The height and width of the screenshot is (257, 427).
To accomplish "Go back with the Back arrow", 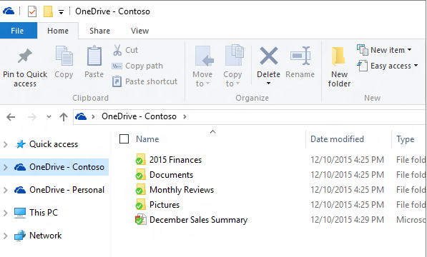I will coord(11,117).
